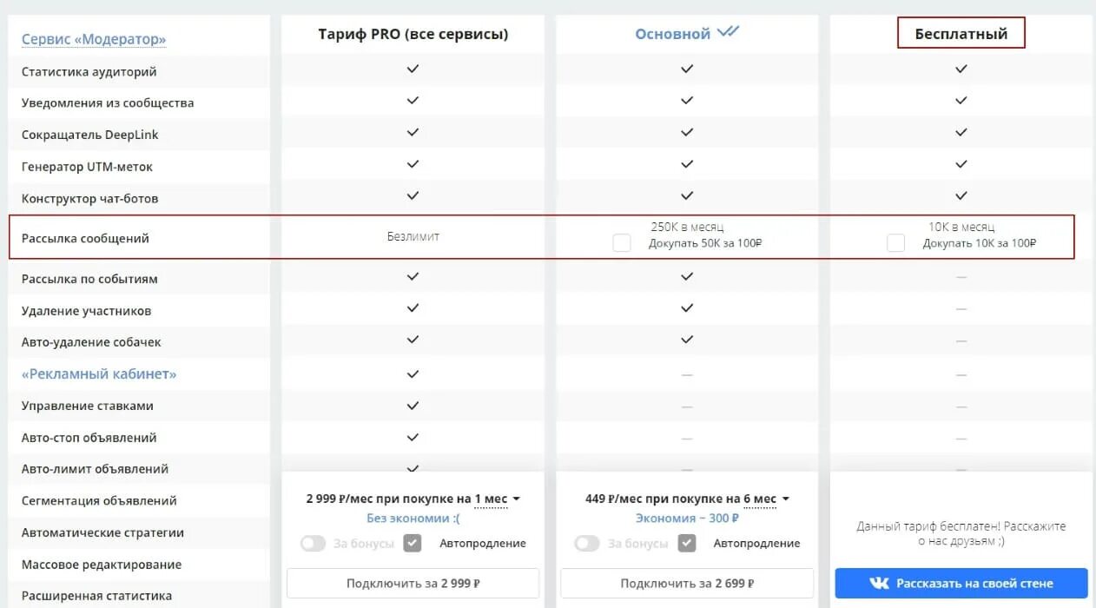Open the «Рекламный кабинет» section link

pyautogui.click(x=98, y=373)
